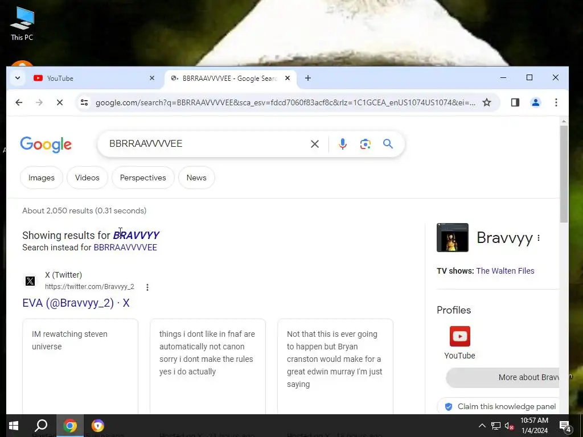Go forward with the forward arrow

coord(39,102)
